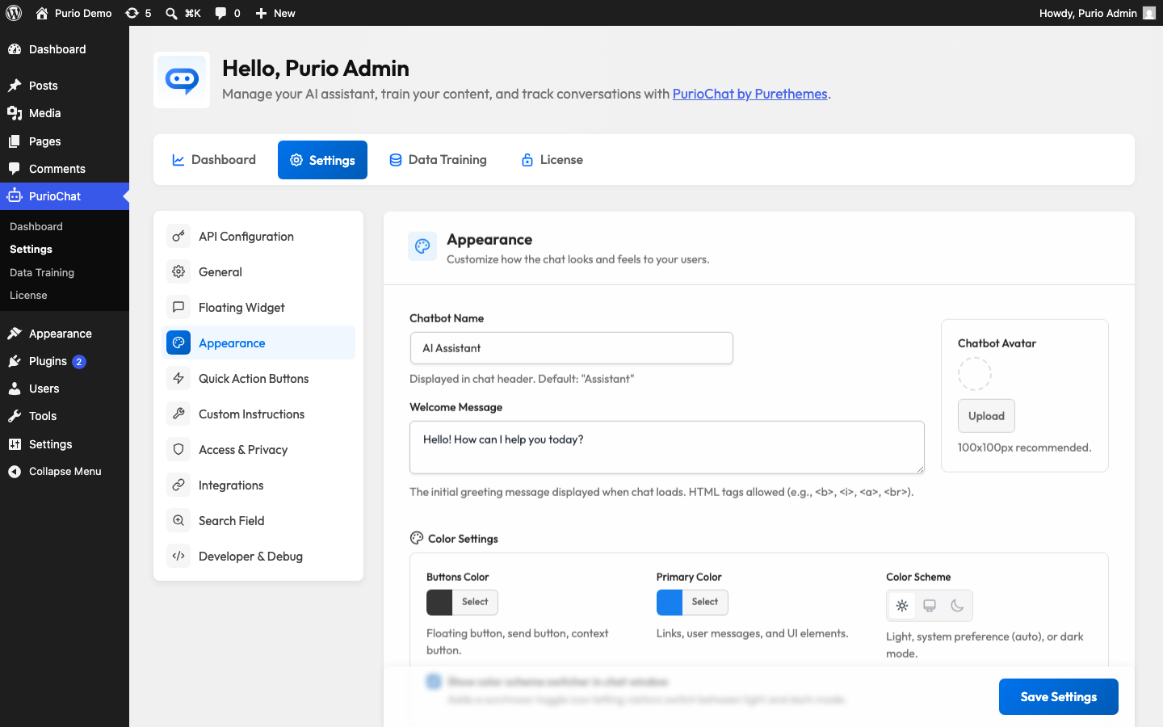Toggle the blurred color scheme switcher checkbox
Screen dimensions: 1163x727
coord(434,682)
